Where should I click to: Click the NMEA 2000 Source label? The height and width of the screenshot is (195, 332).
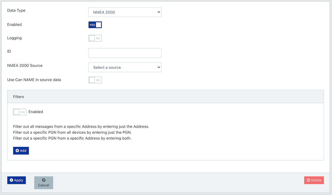tap(25, 65)
